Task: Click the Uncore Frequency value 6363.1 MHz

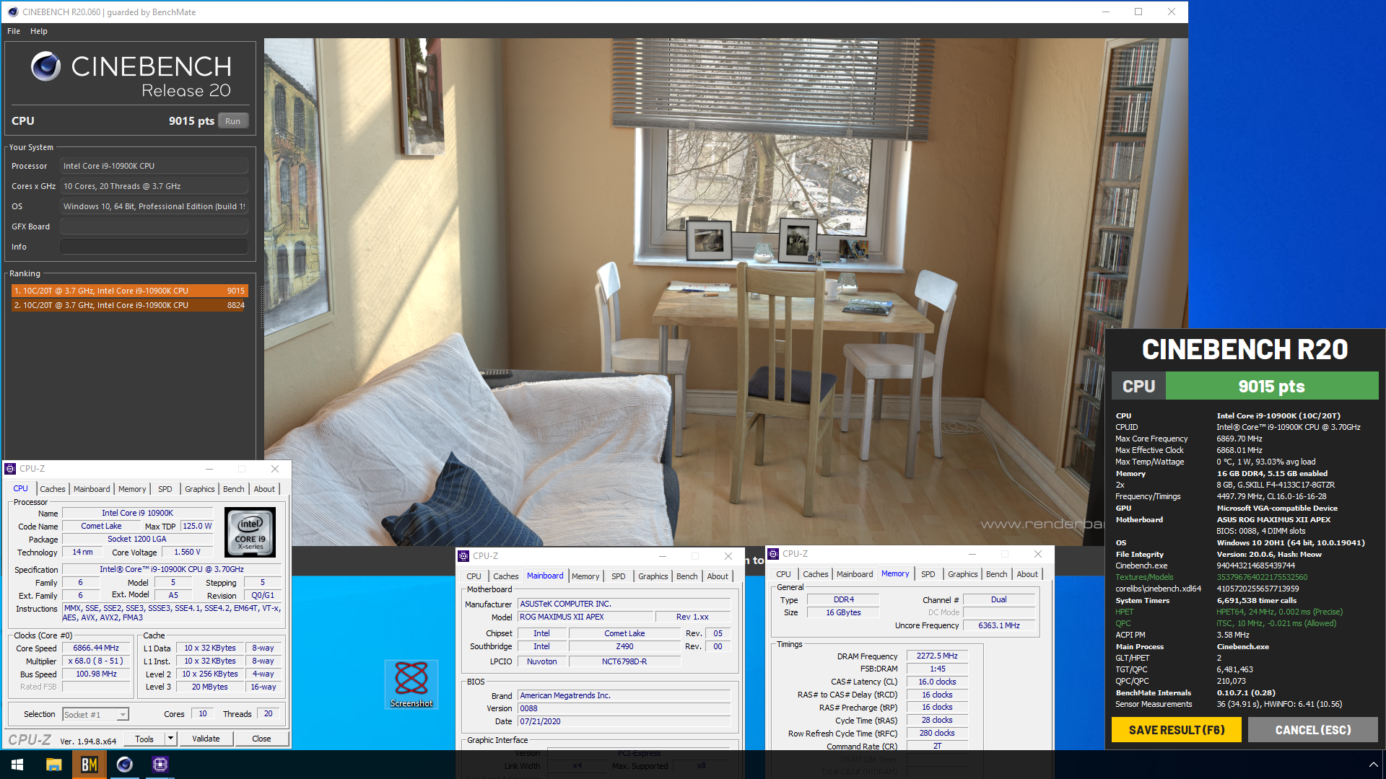Action: coord(999,625)
